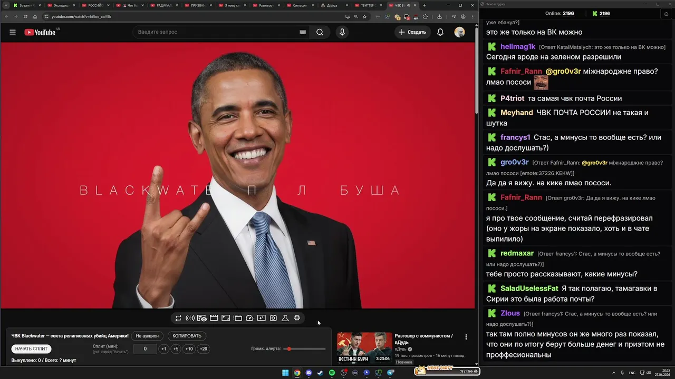Viewport: 675px width, 379px height.
Task: Open Discord from the taskbar
Action: coord(308,373)
